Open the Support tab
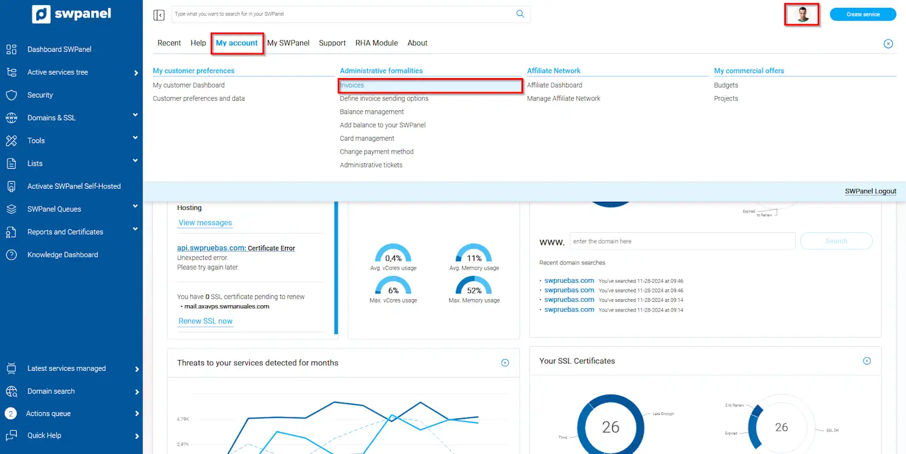The width and height of the screenshot is (906, 454). click(x=332, y=43)
